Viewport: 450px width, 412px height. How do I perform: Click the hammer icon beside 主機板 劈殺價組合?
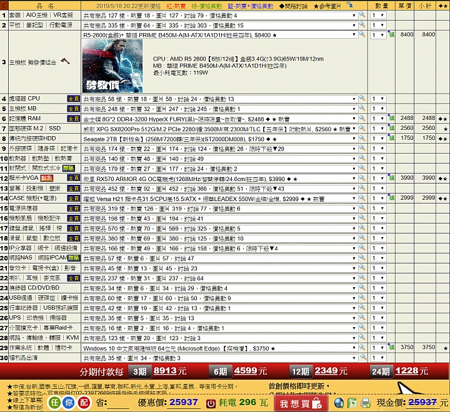(66, 61)
